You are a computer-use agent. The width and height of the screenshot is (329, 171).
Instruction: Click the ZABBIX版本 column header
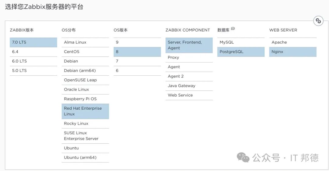22,30
